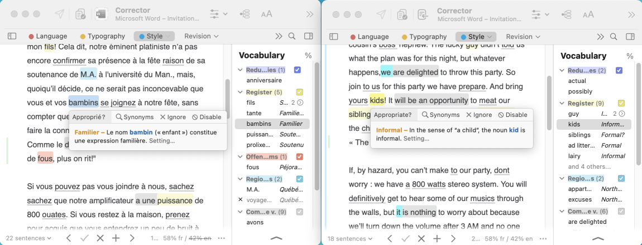This screenshot has width=642, height=245.
Task: Click the AA text size icon in English window
Action: (588, 14)
